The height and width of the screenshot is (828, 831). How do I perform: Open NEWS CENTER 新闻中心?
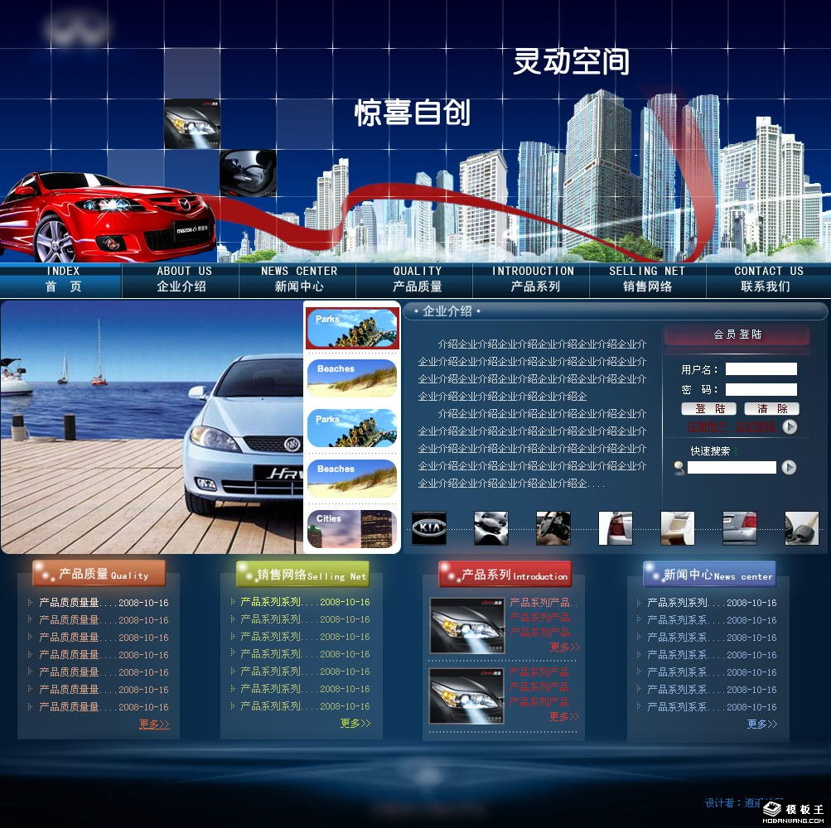298,279
